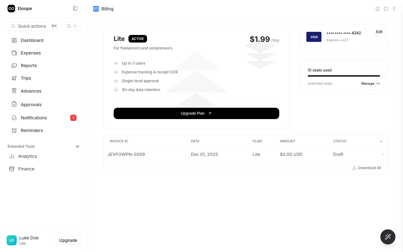
Task: Open help chat icon in header
Action: pos(378,9)
